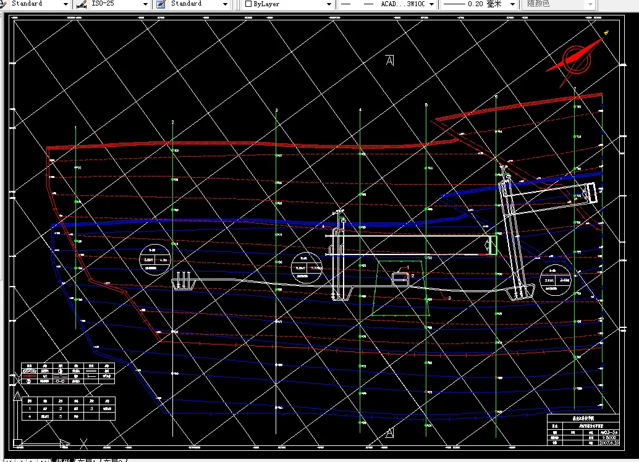Select the date 2007.8.20 in title block
The height and width of the screenshot is (462, 639).
click(x=609, y=442)
